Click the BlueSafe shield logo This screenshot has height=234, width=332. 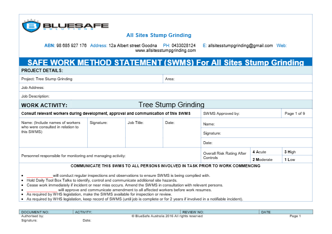pos(31,26)
